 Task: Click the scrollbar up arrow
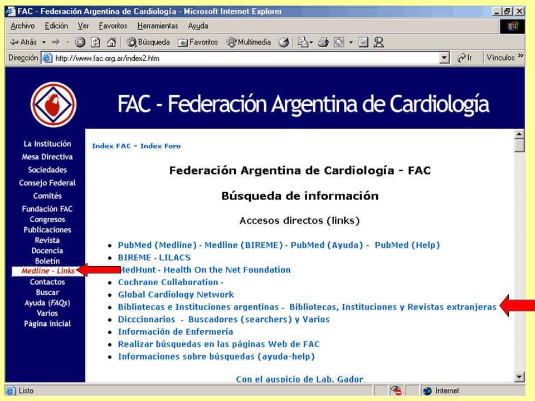coord(519,134)
